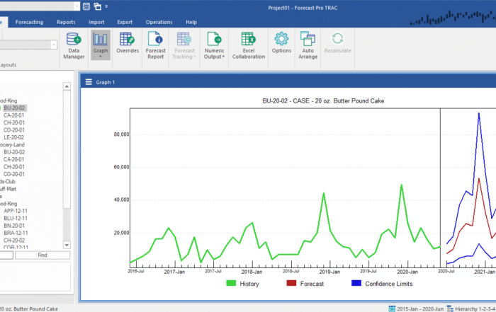Open the Operations tab
Image resolution: width=496 pixels, height=312 pixels.
(x=159, y=22)
